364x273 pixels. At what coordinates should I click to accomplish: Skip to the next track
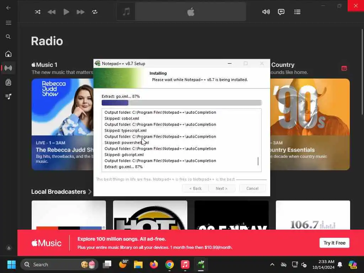click(81, 12)
